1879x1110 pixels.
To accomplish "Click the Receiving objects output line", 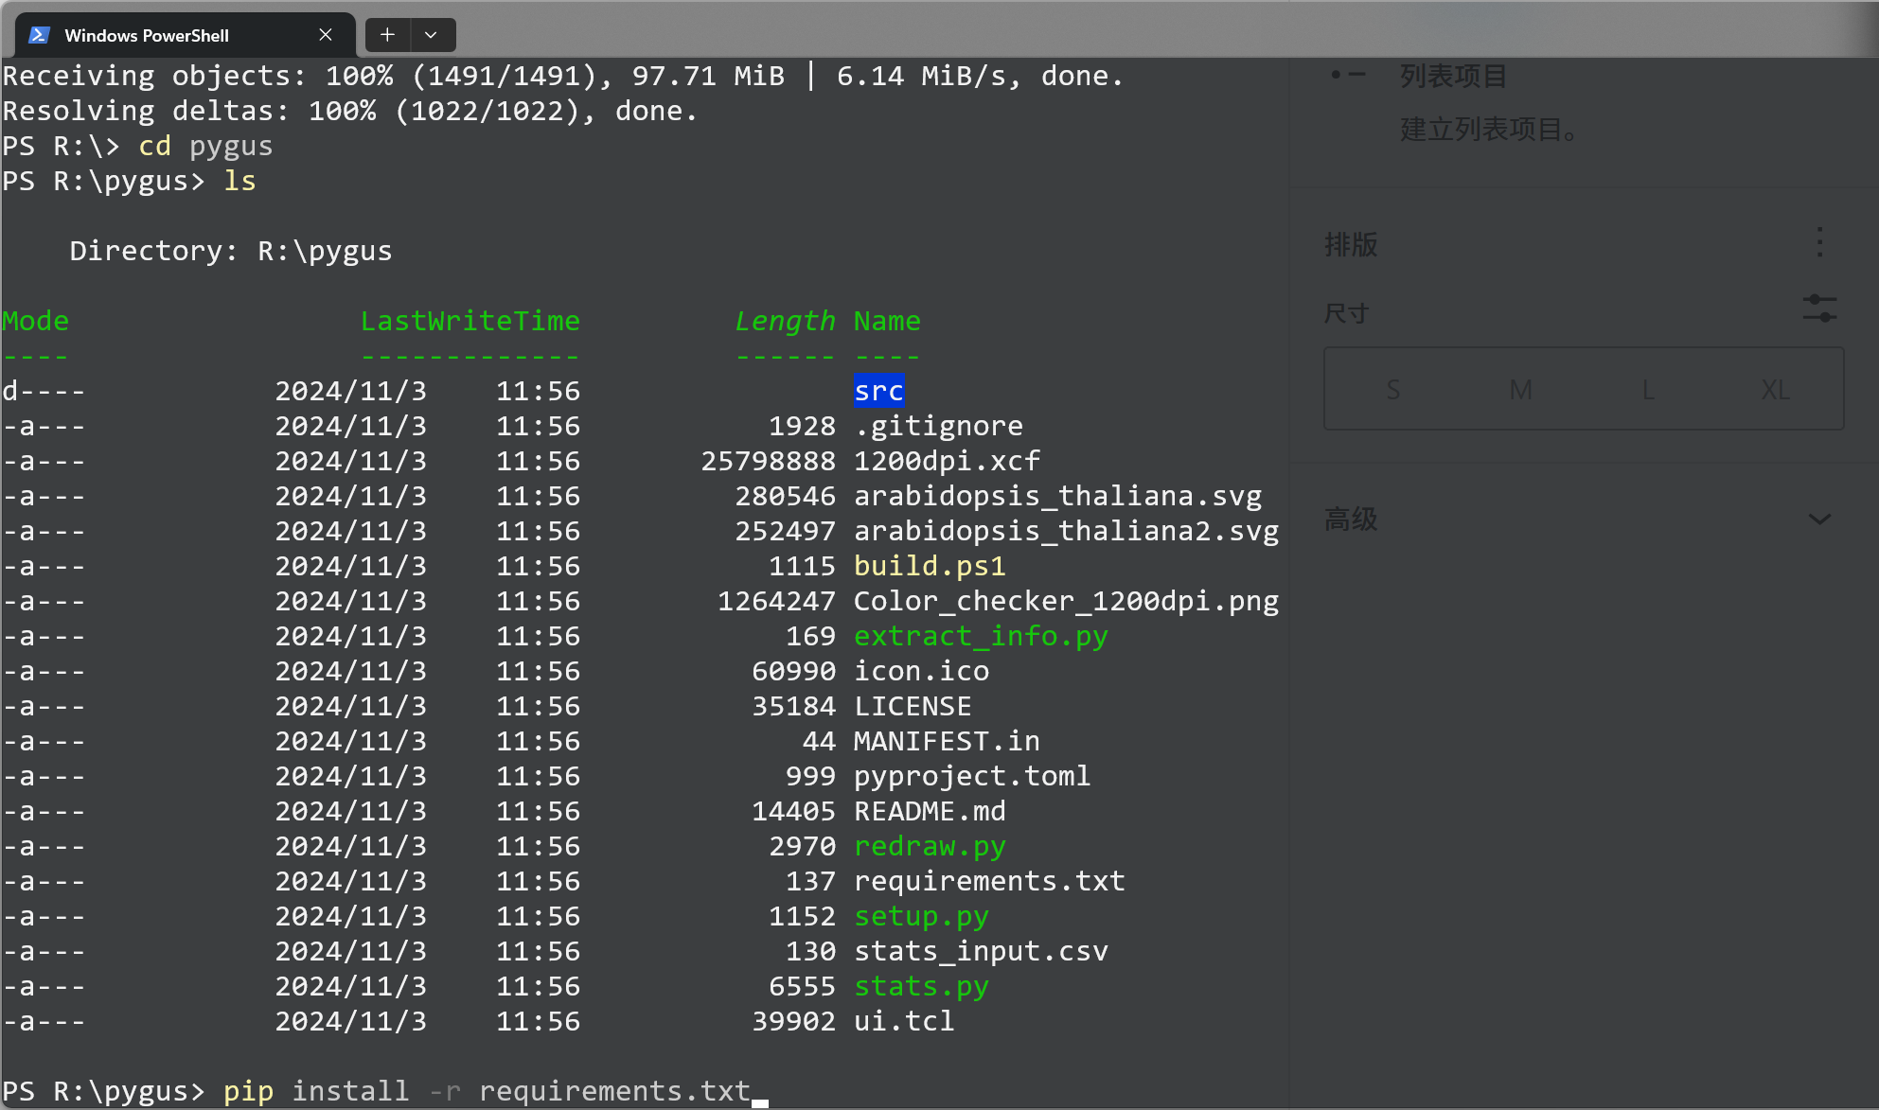I will click(x=562, y=76).
